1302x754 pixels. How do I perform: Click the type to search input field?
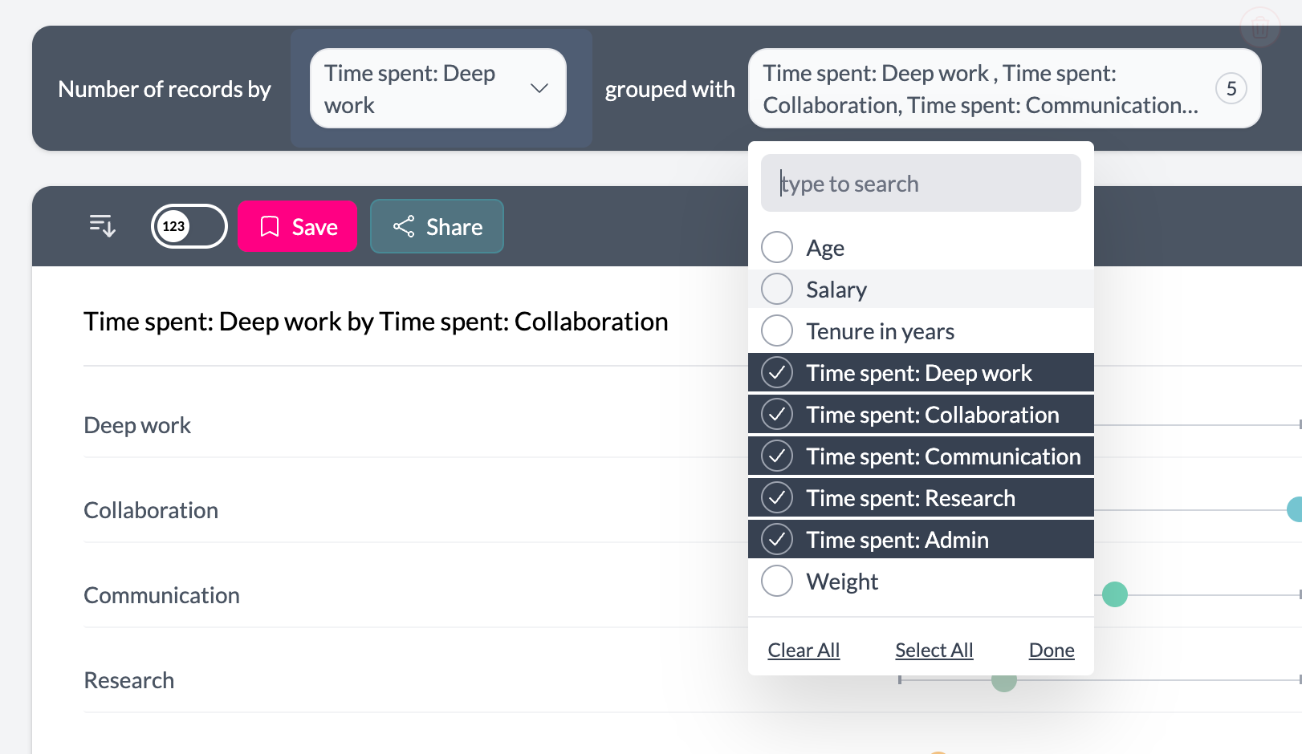pyautogui.click(x=920, y=183)
